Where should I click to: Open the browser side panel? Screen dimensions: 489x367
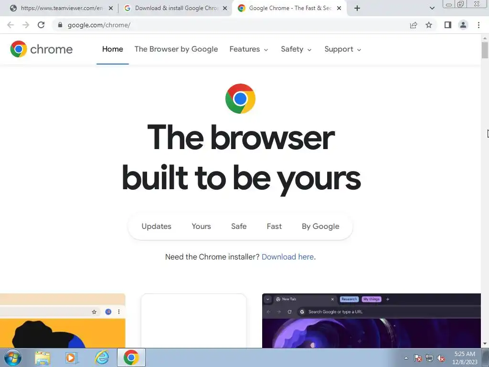tap(448, 25)
